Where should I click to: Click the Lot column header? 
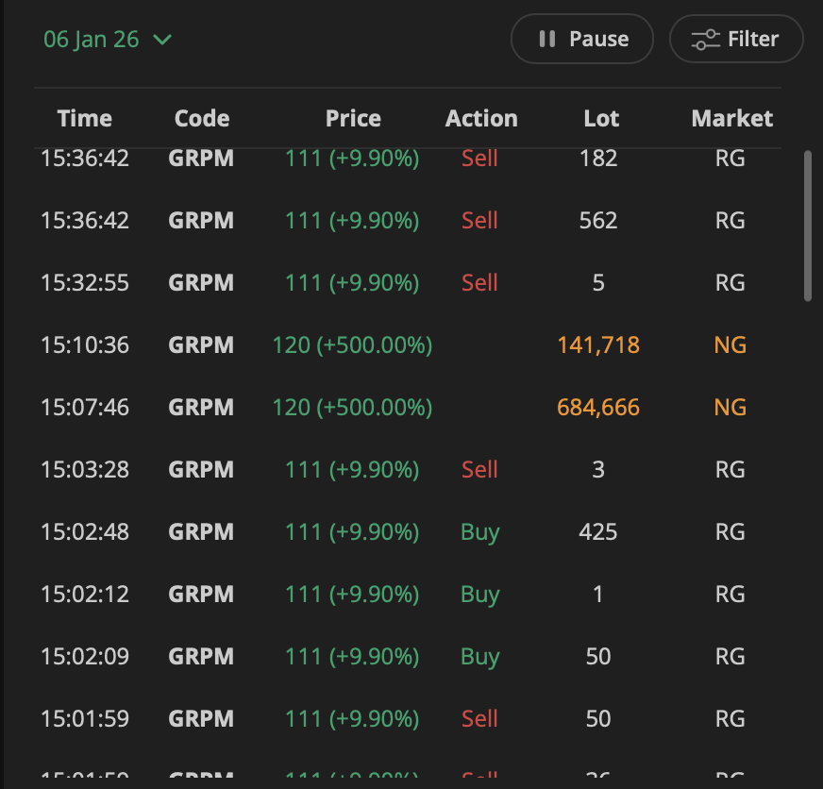pos(601,118)
